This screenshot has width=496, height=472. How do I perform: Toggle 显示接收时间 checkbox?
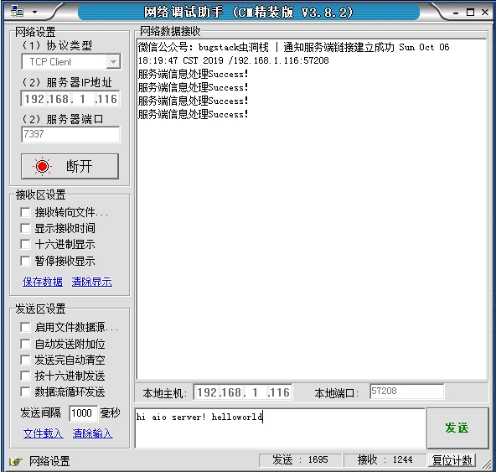point(25,228)
